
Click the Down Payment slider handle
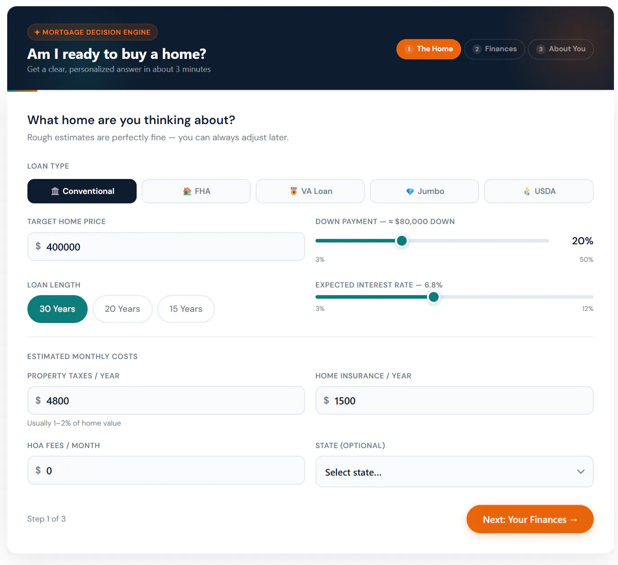pos(402,241)
